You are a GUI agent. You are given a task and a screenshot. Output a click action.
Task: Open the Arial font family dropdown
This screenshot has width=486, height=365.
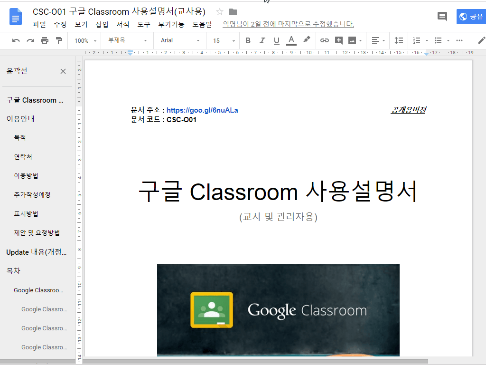[179, 40]
